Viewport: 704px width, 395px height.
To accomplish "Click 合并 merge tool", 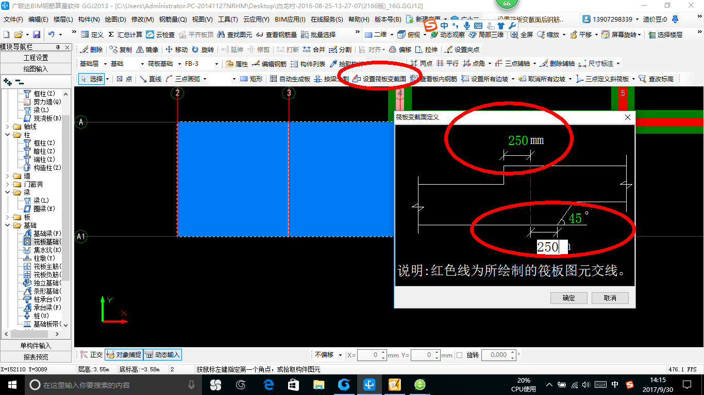I will tap(314, 49).
